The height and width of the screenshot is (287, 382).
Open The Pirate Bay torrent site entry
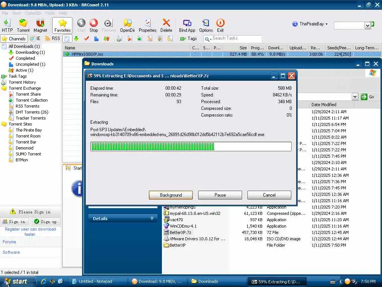[29, 130]
